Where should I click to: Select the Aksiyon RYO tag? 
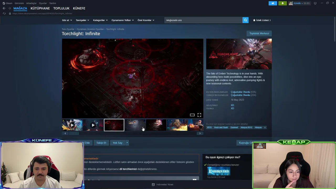point(246,128)
